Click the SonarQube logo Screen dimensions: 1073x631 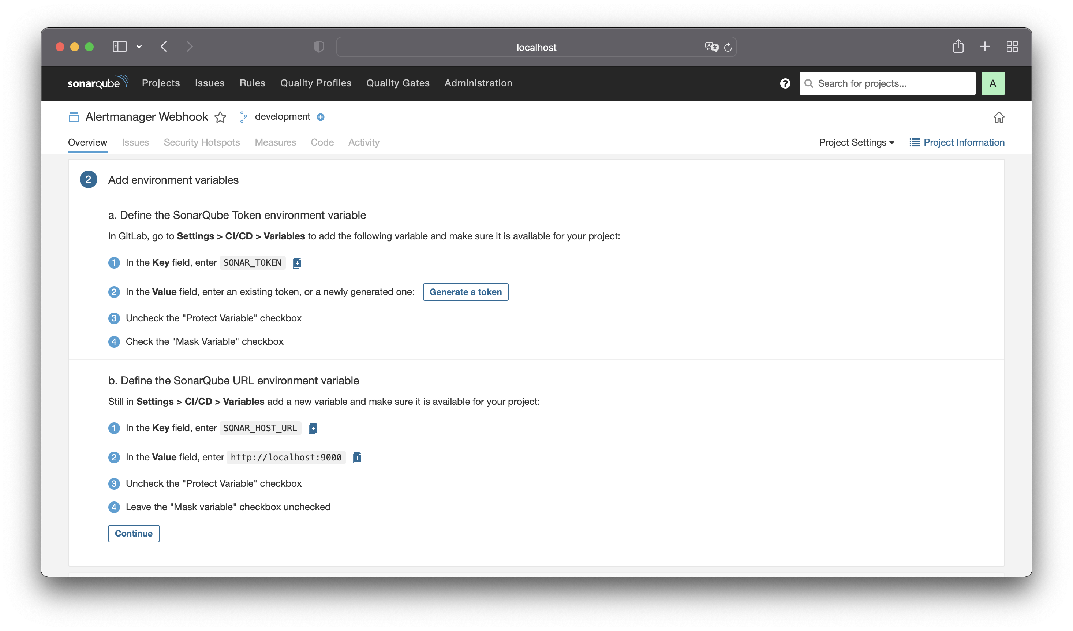[x=97, y=83]
